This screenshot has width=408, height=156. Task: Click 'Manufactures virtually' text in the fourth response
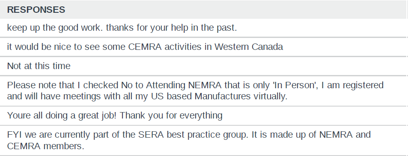point(241,96)
